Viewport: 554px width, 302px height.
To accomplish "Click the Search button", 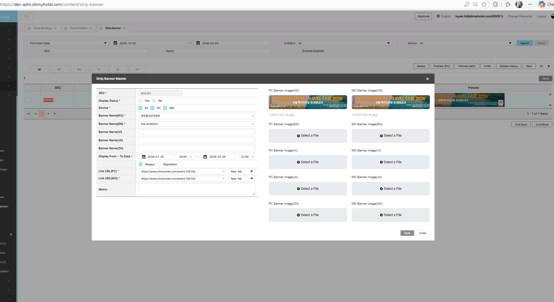I will pyautogui.click(x=525, y=43).
